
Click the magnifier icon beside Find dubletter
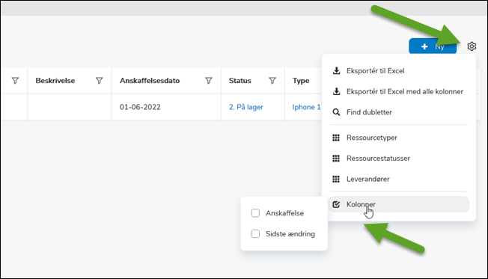tap(336, 112)
